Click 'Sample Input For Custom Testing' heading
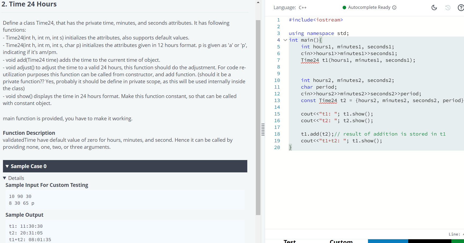Screen dimensions: 464x243 point(47,185)
